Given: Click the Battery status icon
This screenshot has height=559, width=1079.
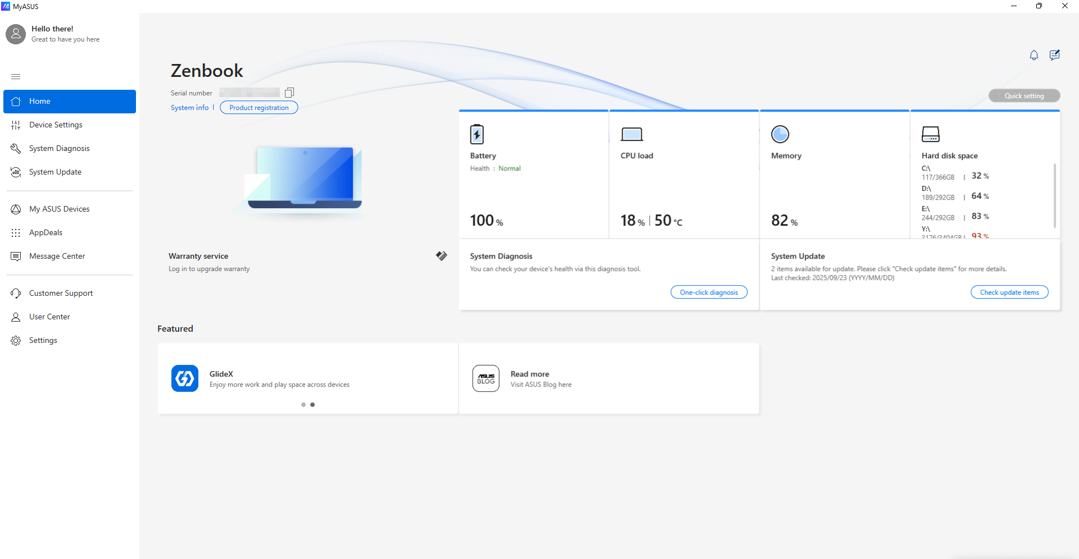Looking at the screenshot, I should [477, 134].
